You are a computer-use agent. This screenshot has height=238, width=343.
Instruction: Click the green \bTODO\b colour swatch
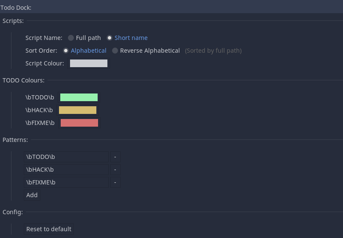[79, 97]
